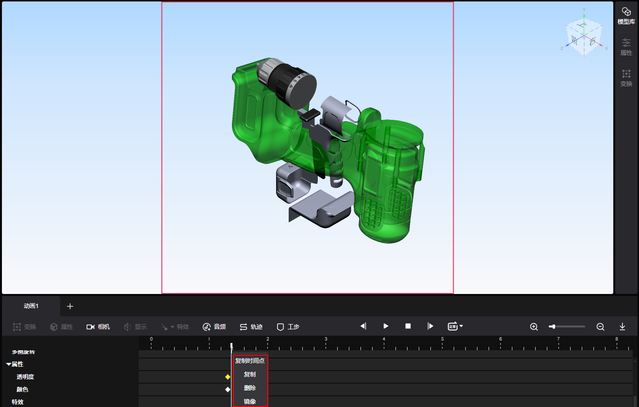Add a new animation tab with plus
This screenshot has height=407, width=639.
point(70,307)
